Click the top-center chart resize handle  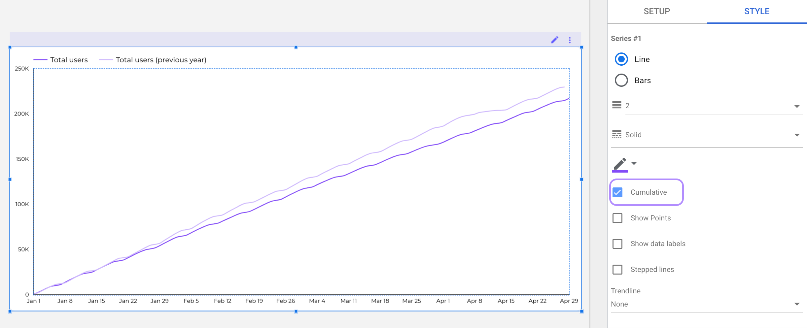coord(296,47)
